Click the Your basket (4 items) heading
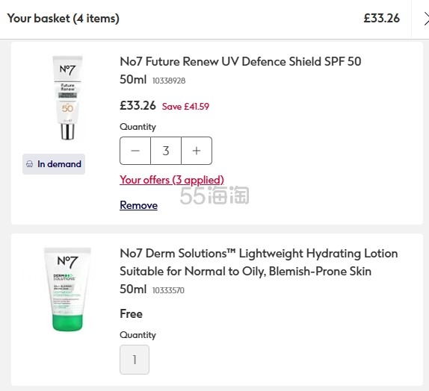This screenshot has width=429, height=391. 64,19
